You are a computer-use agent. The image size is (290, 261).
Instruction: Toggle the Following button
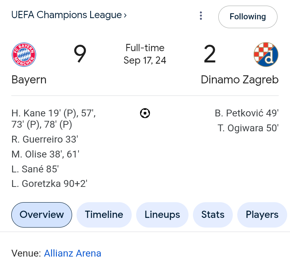(x=248, y=17)
